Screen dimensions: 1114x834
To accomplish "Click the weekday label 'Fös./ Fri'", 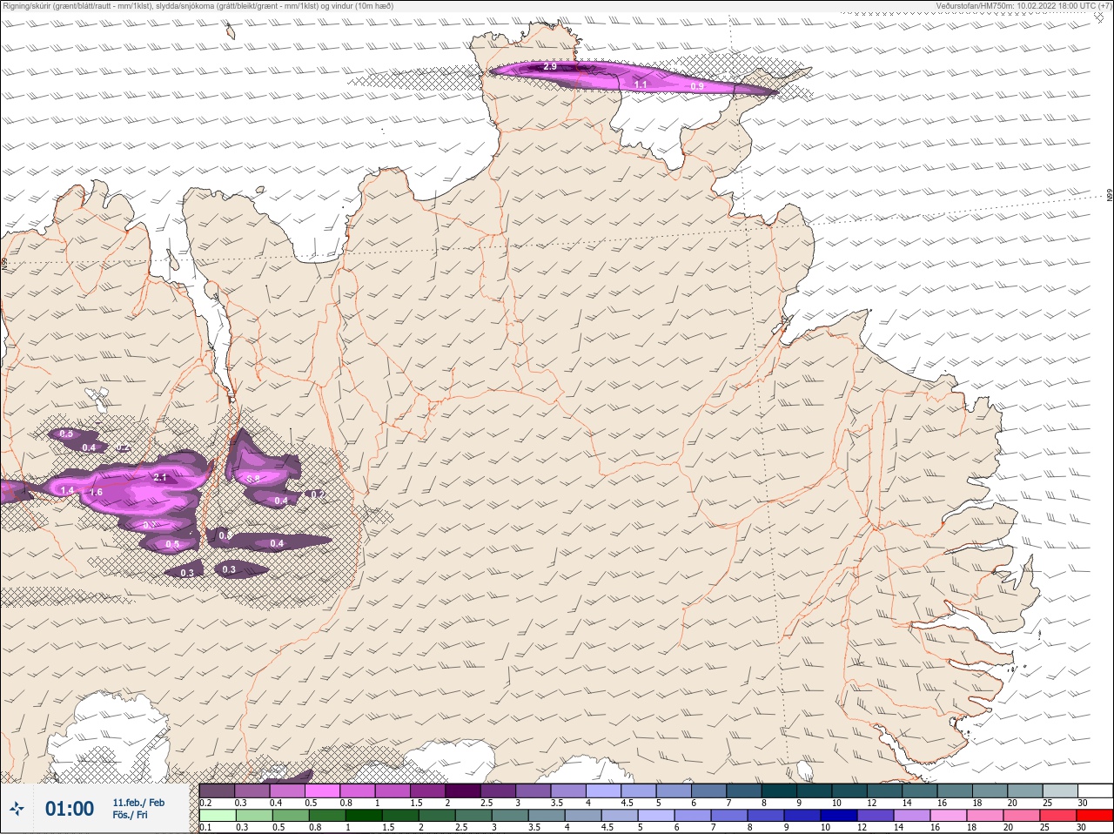I will pyautogui.click(x=131, y=816).
